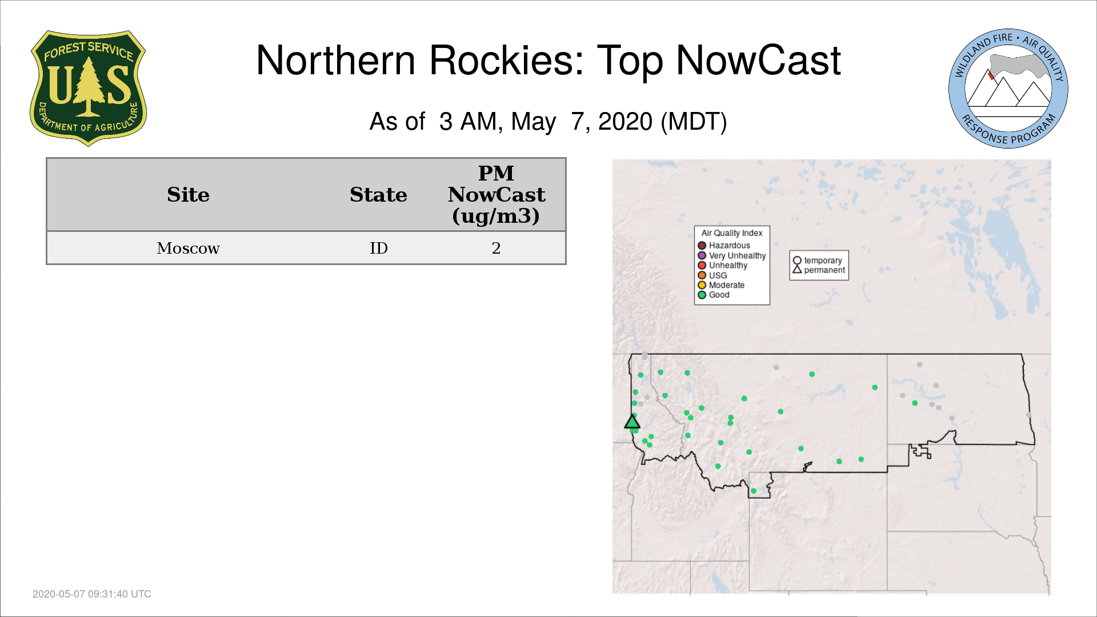Click the permanent triangle symbol in legend
The height and width of the screenshot is (617, 1097).
[x=797, y=270]
